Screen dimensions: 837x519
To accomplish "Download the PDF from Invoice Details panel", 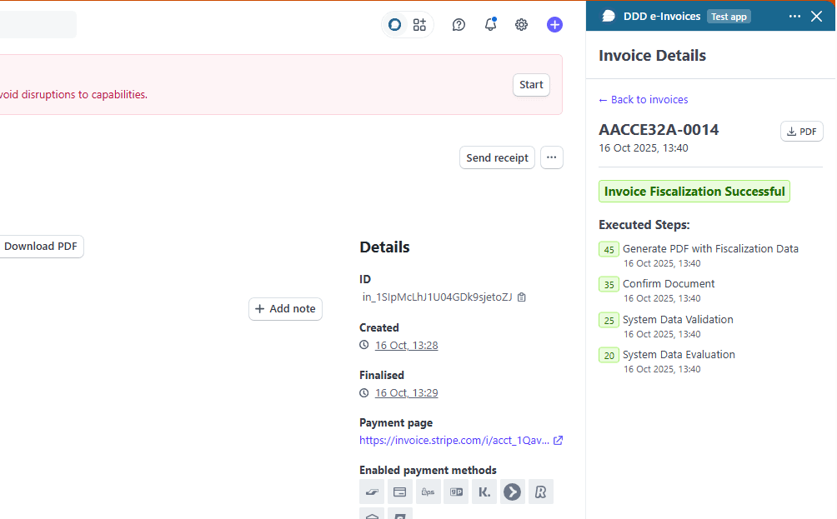I will pyautogui.click(x=800, y=131).
